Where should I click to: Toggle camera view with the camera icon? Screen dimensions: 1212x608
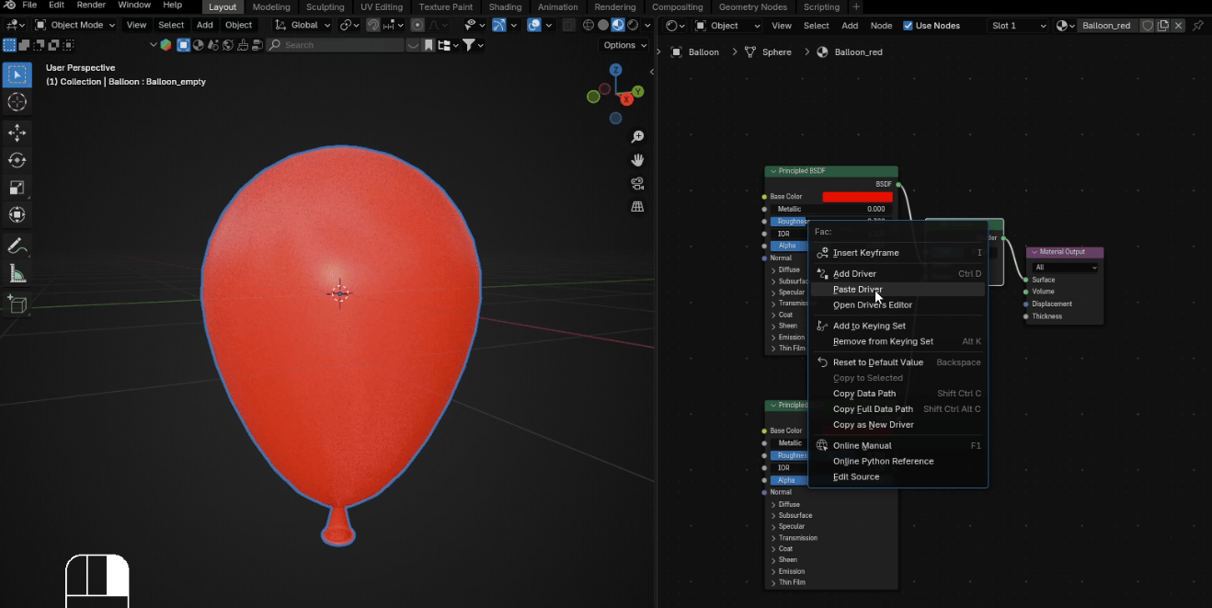(x=637, y=184)
